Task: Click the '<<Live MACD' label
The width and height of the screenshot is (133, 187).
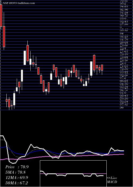Action: pyautogui.click(x=112, y=180)
